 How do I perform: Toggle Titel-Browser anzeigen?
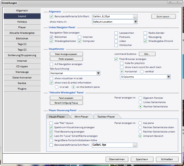pos(116,59)
